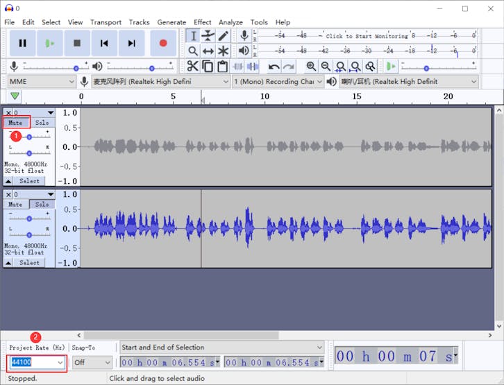The width and height of the screenshot is (504, 385).
Task: Skip to start of the project
Action: tap(104, 43)
